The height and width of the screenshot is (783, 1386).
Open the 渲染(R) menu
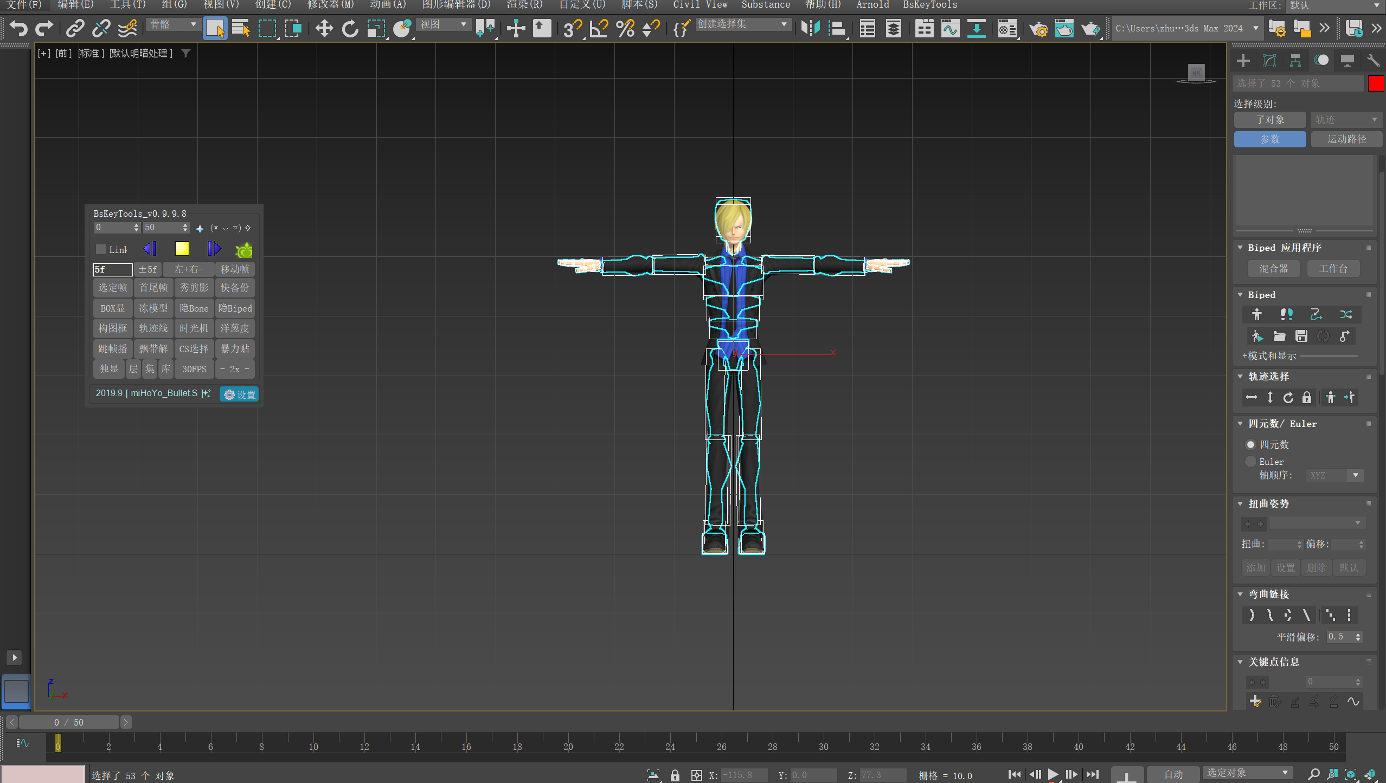524,5
